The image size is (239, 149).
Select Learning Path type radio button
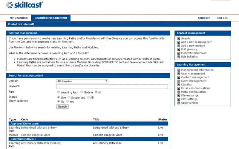(x=59, y=92)
